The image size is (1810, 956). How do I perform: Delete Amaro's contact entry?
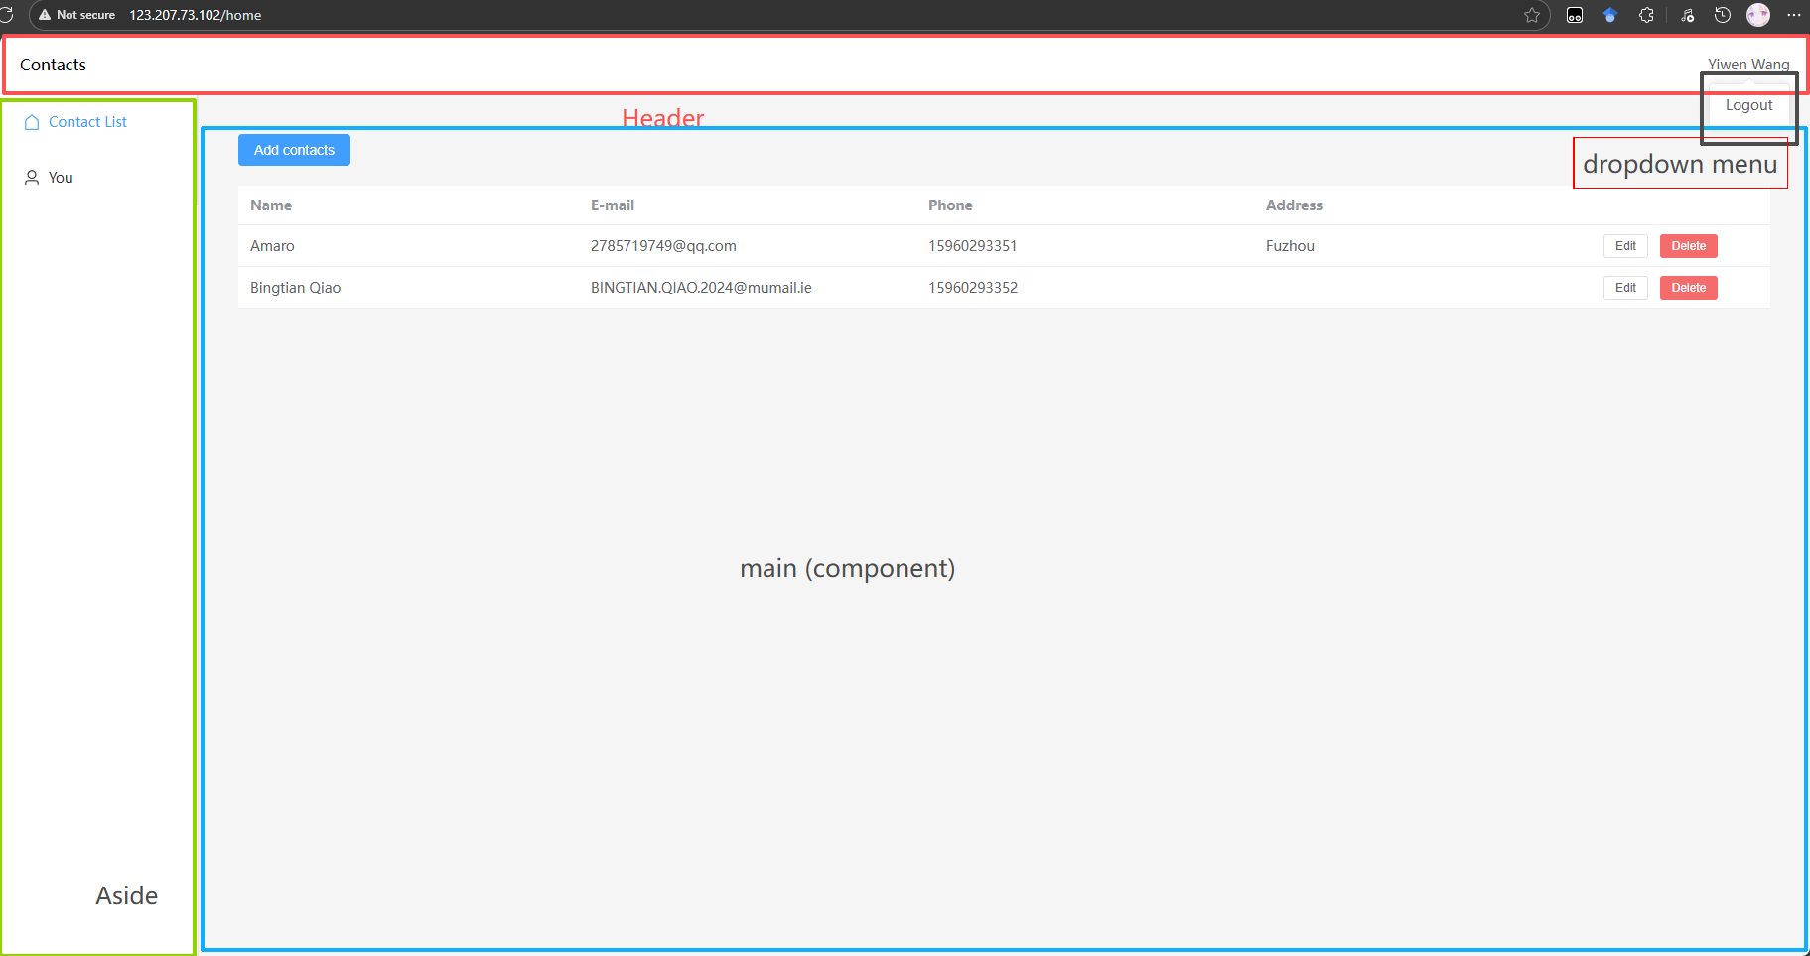click(1688, 245)
